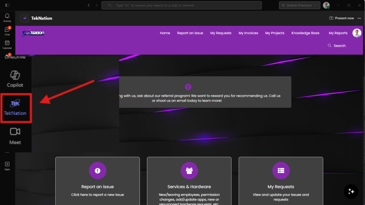Image resolution: width=365 pixels, height=205 pixels.
Task: Open My Requests in top navigation
Action: tap(221, 33)
